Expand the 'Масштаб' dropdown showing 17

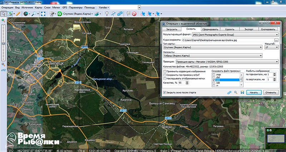(272, 47)
